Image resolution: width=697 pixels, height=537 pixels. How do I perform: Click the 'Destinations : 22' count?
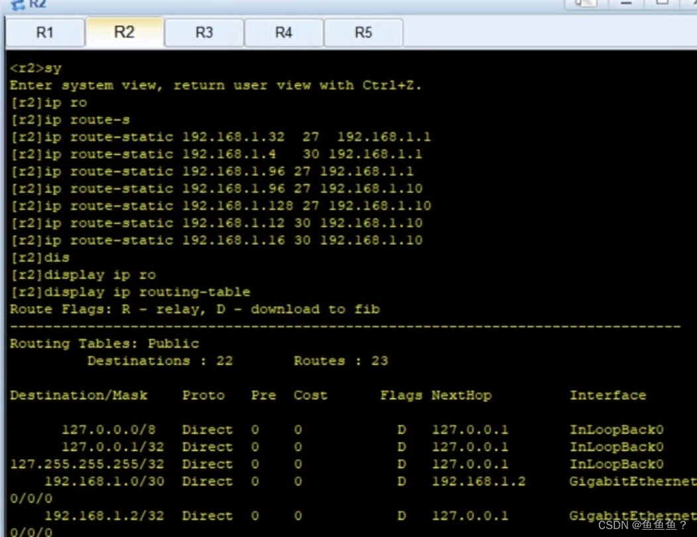(160, 361)
